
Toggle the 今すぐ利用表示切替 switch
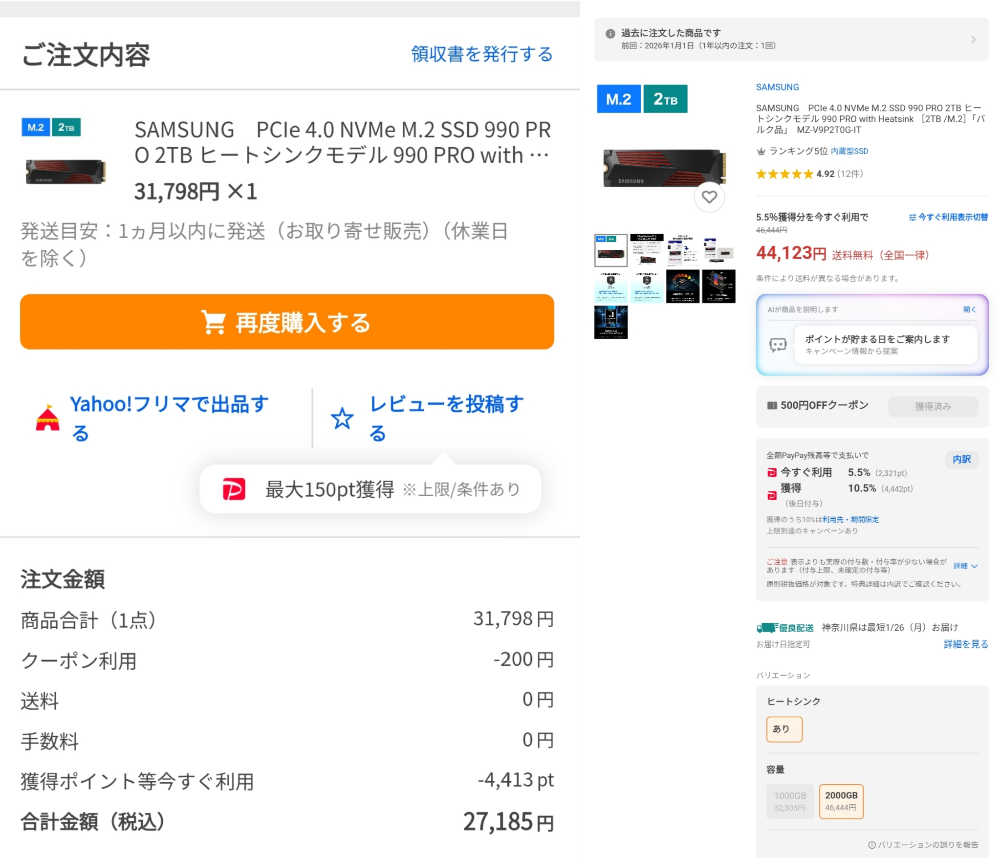click(x=948, y=217)
